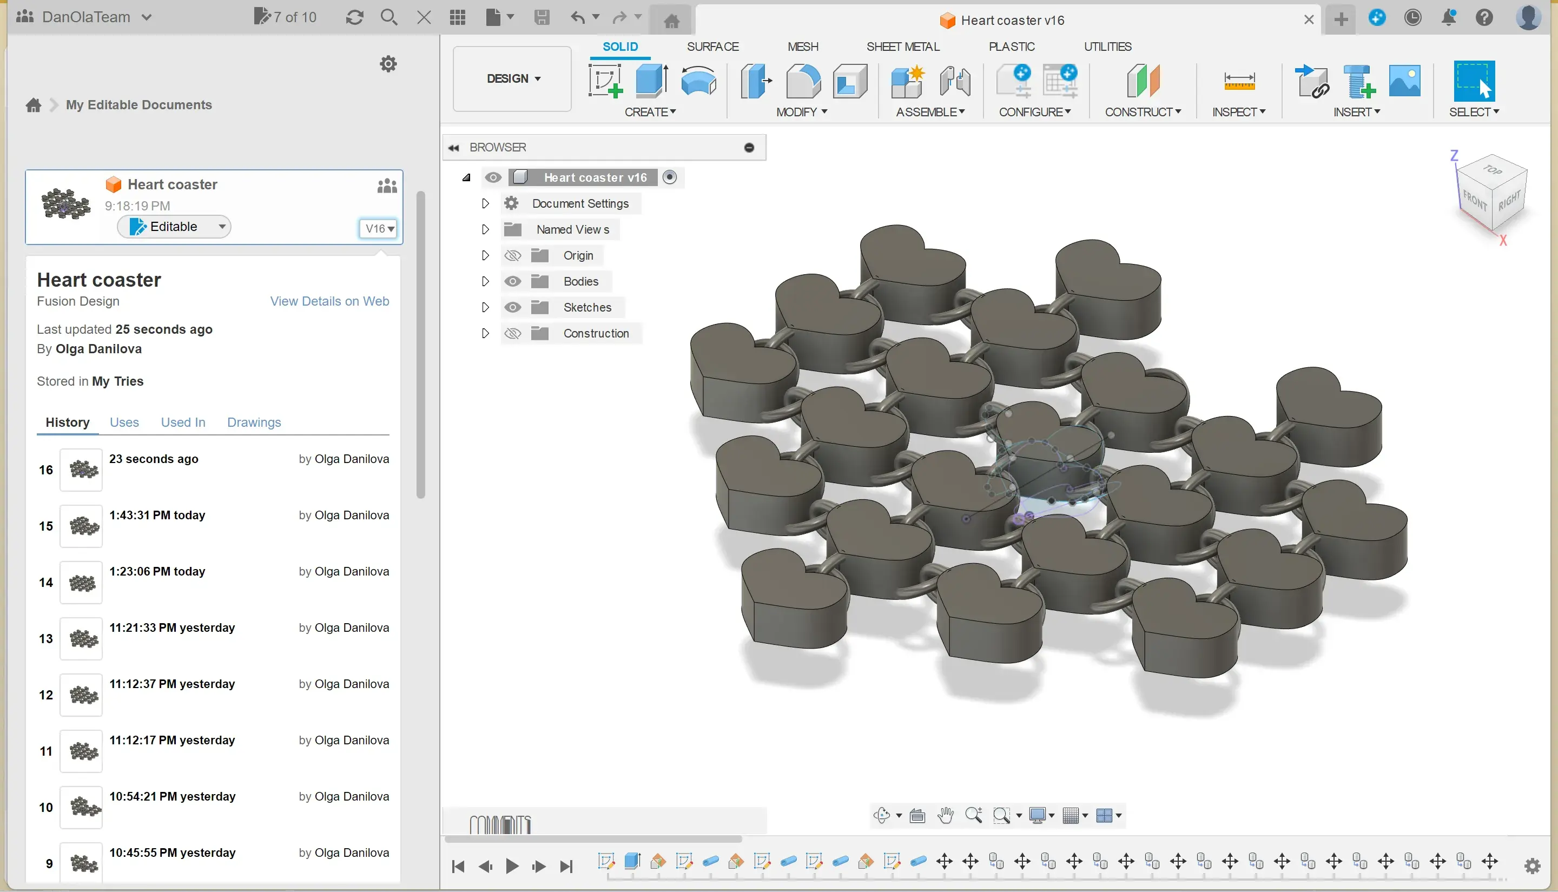Show the Origin folder via eye icon

(512, 255)
